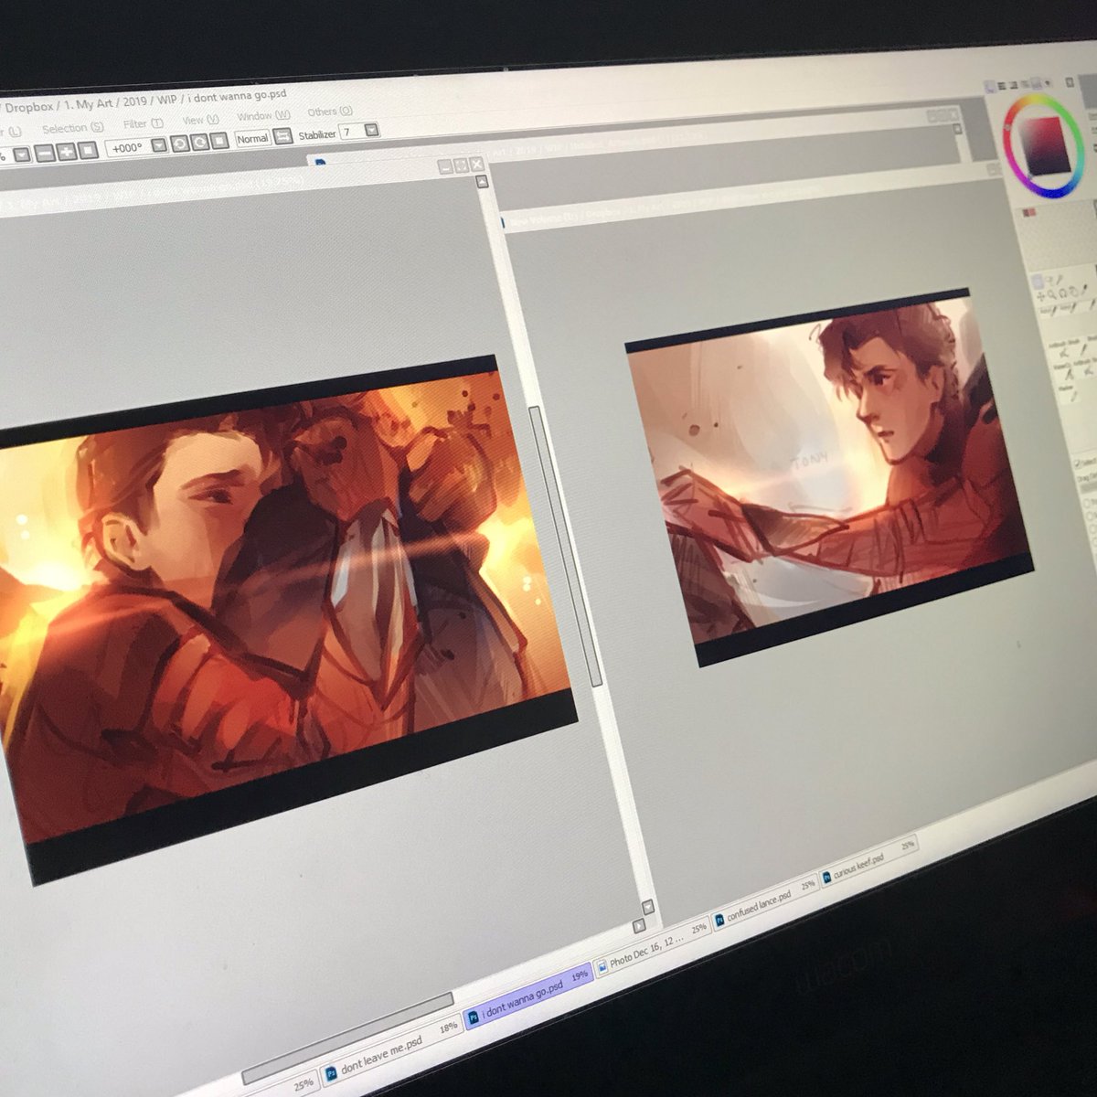
Task: Click the left canvas scroll-up arrow
Action: click(x=482, y=182)
